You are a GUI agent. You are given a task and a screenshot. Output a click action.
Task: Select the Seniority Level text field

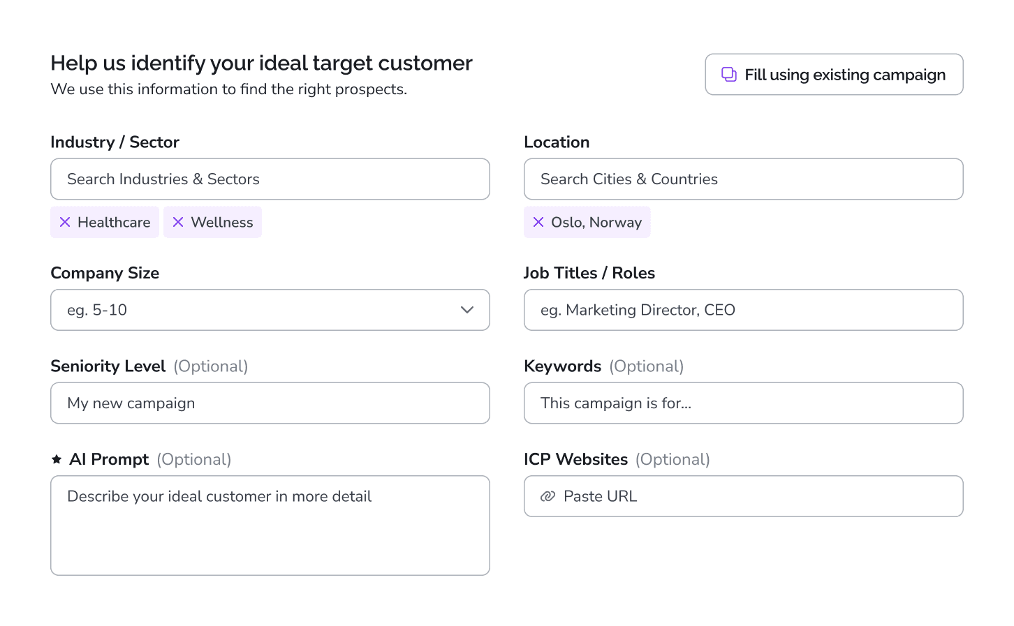pyautogui.click(x=270, y=403)
